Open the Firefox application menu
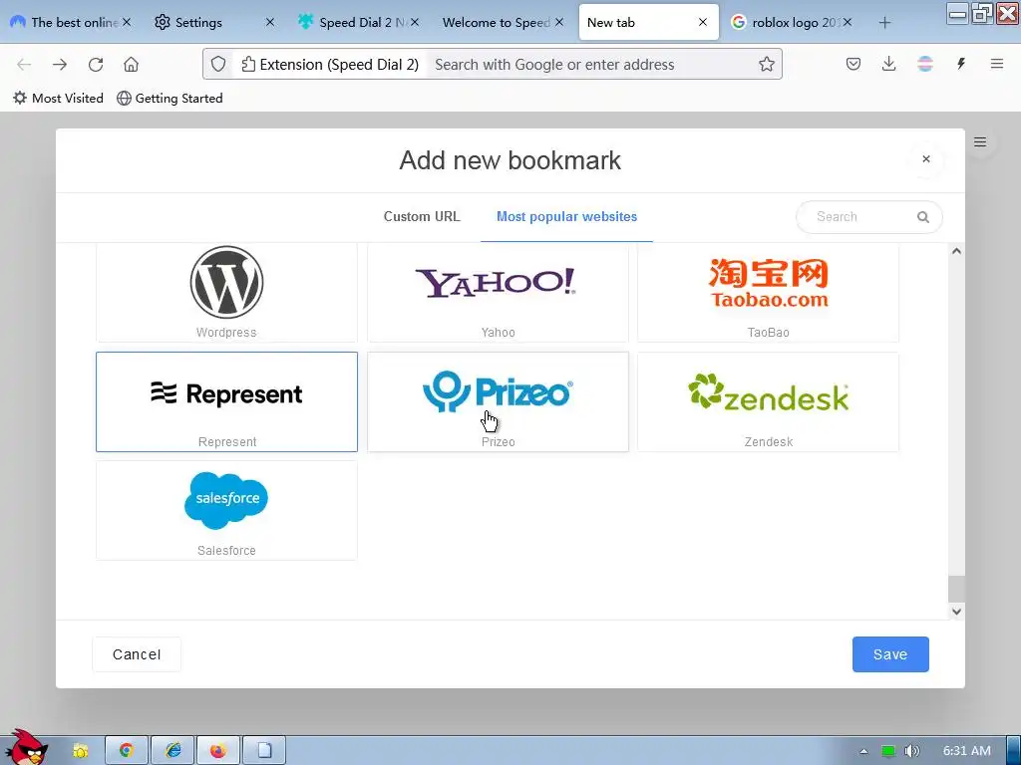 click(x=996, y=64)
